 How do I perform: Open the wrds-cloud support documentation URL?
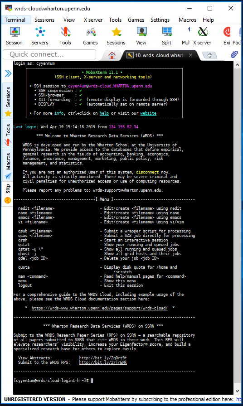coord(99,308)
